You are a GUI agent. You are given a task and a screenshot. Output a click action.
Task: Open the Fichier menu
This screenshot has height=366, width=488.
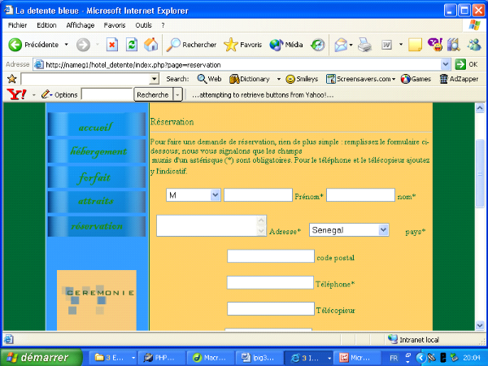pyautogui.click(x=17, y=25)
